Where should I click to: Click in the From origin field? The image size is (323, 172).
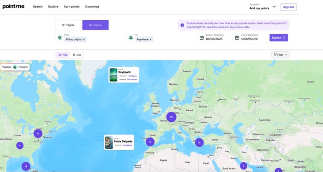[x=90, y=38]
